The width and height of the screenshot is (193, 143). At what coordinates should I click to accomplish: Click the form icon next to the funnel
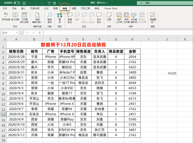54,3
